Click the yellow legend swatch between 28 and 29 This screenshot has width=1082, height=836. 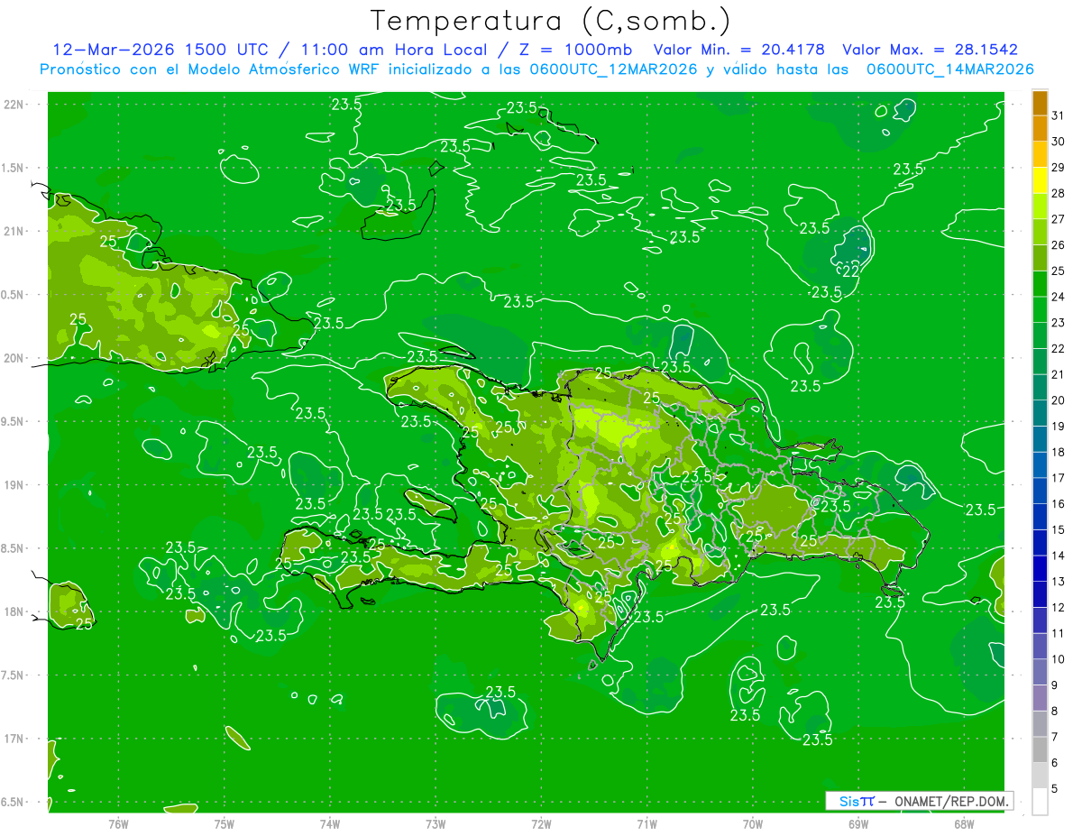tap(1040, 180)
